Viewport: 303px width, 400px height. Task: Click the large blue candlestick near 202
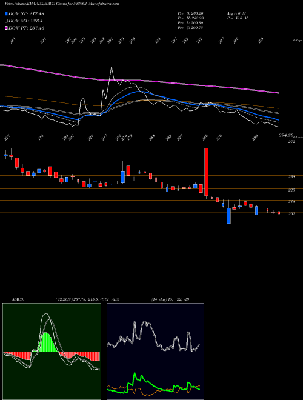coord(229,216)
